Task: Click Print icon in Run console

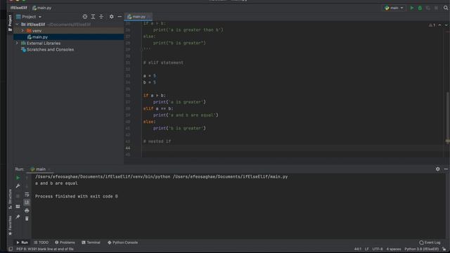Action: click(x=27, y=211)
